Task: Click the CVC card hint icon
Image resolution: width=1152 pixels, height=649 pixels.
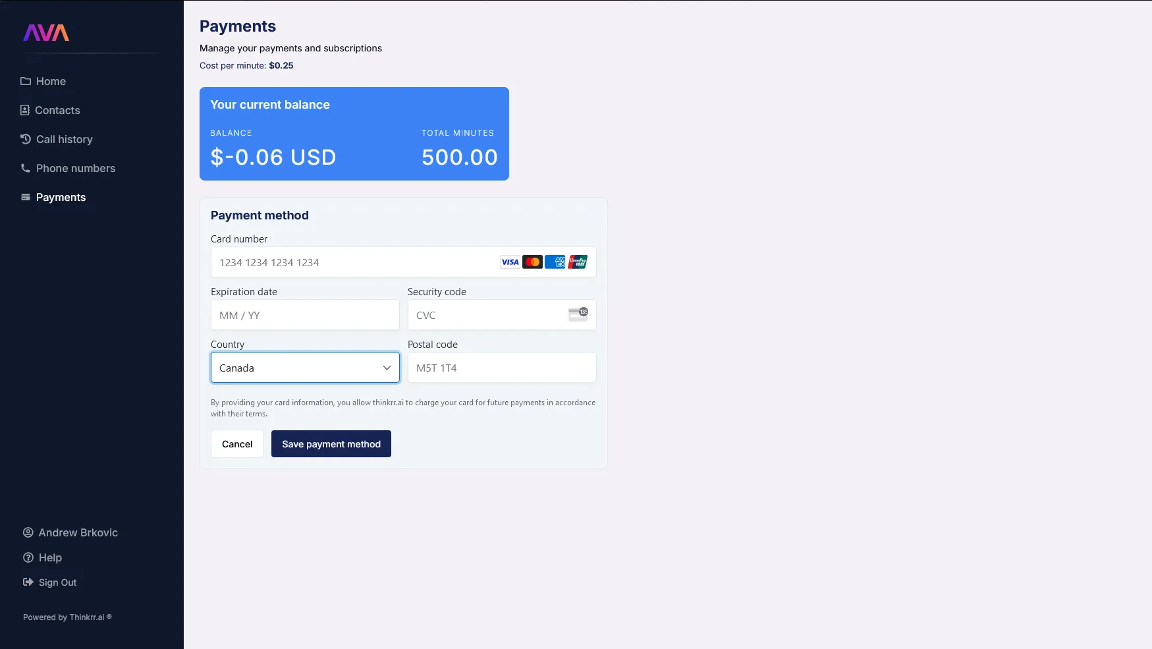Action: [x=578, y=314]
